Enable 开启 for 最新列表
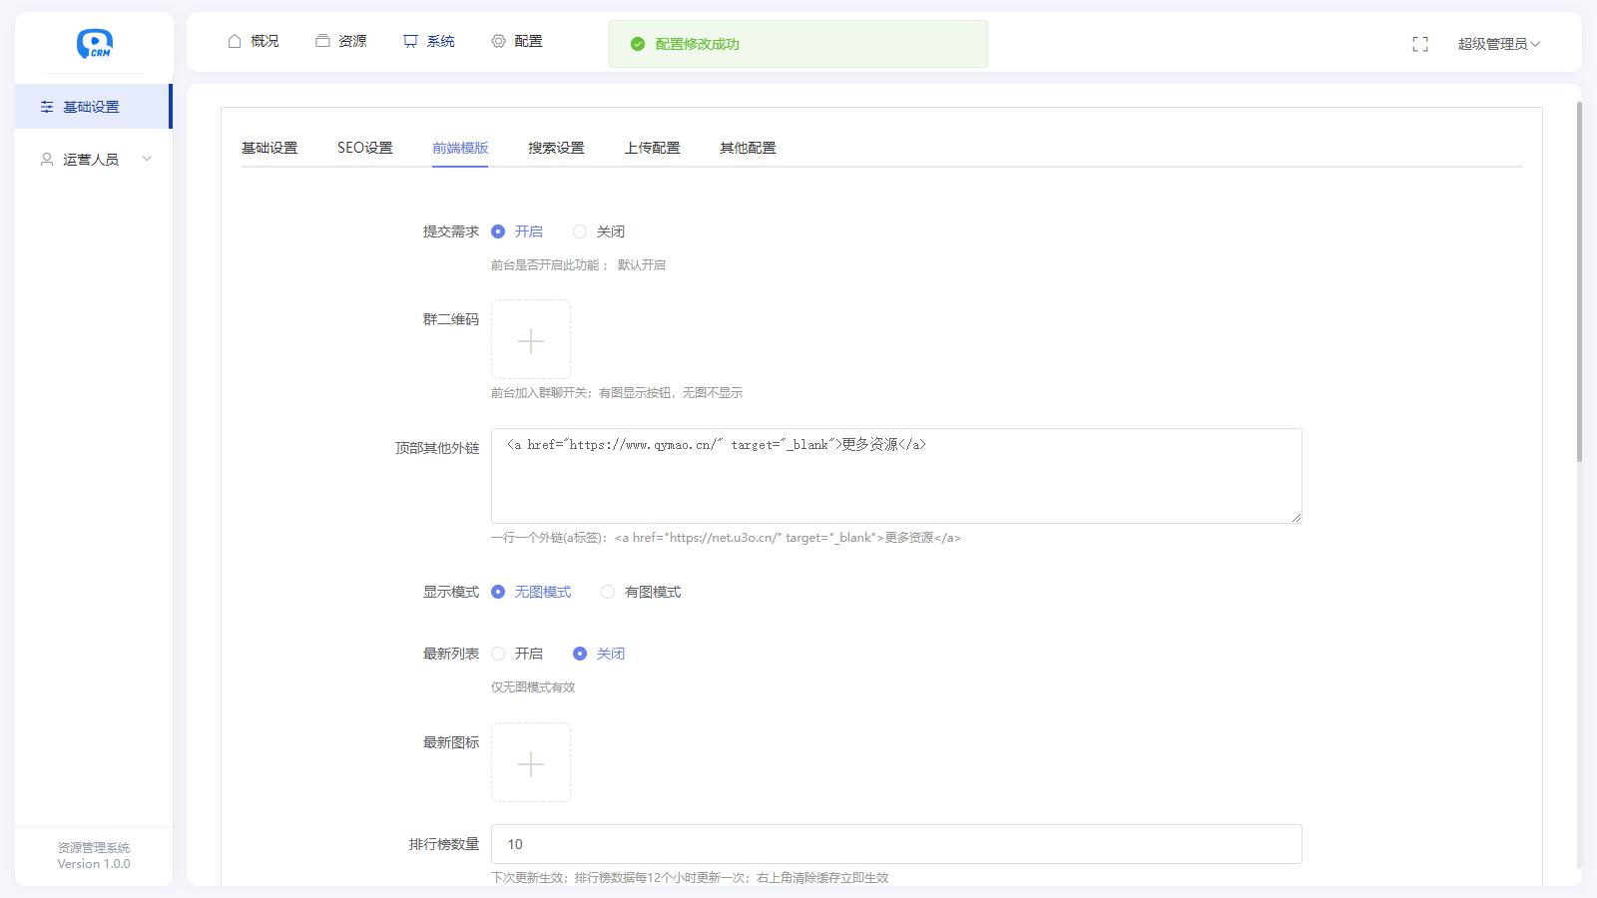The image size is (1597, 898). coord(498,654)
